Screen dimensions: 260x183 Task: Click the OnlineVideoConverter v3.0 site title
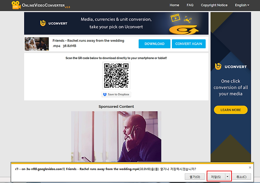click(x=46, y=5)
